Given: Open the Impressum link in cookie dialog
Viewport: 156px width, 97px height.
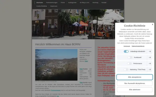Looking at the screenshot, I should (x=127, y=46).
